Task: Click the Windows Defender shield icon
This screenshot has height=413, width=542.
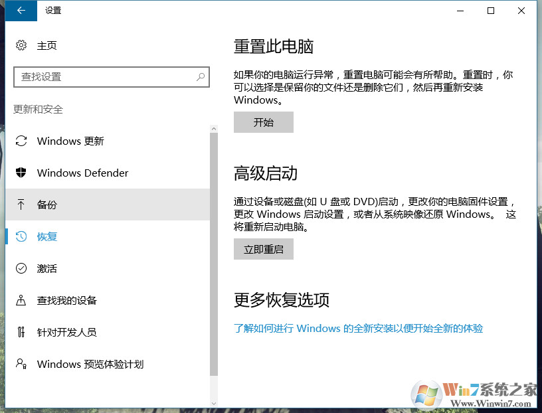Action: click(x=21, y=173)
